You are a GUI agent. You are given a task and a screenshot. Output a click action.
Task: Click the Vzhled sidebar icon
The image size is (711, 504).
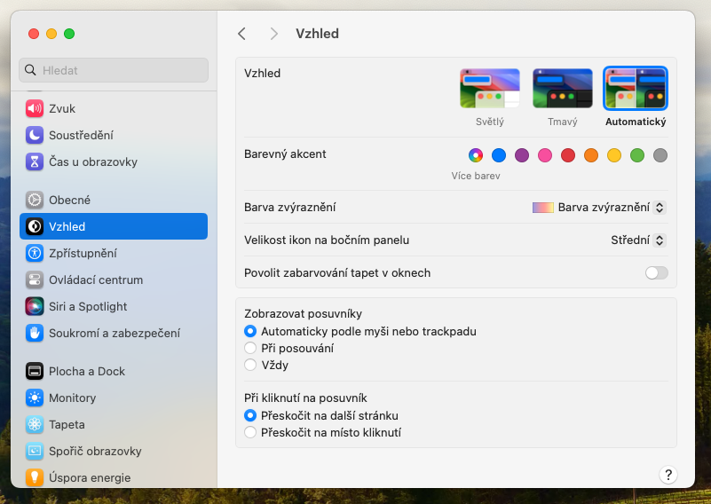pos(35,226)
